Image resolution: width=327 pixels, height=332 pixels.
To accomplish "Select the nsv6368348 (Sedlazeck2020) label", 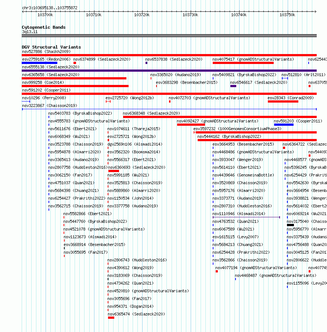I will tap(151, 113).
